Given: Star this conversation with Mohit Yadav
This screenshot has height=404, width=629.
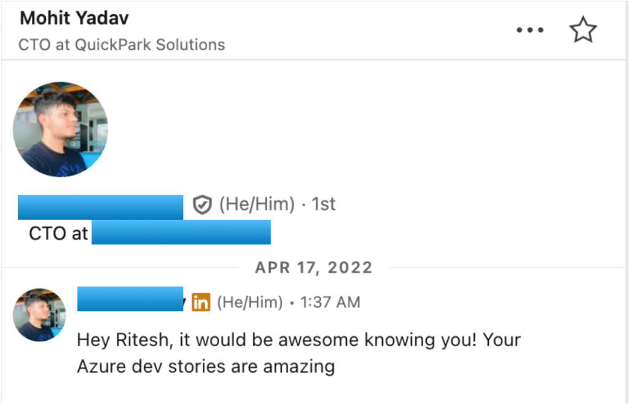Looking at the screenshot, I should [582, 30].
